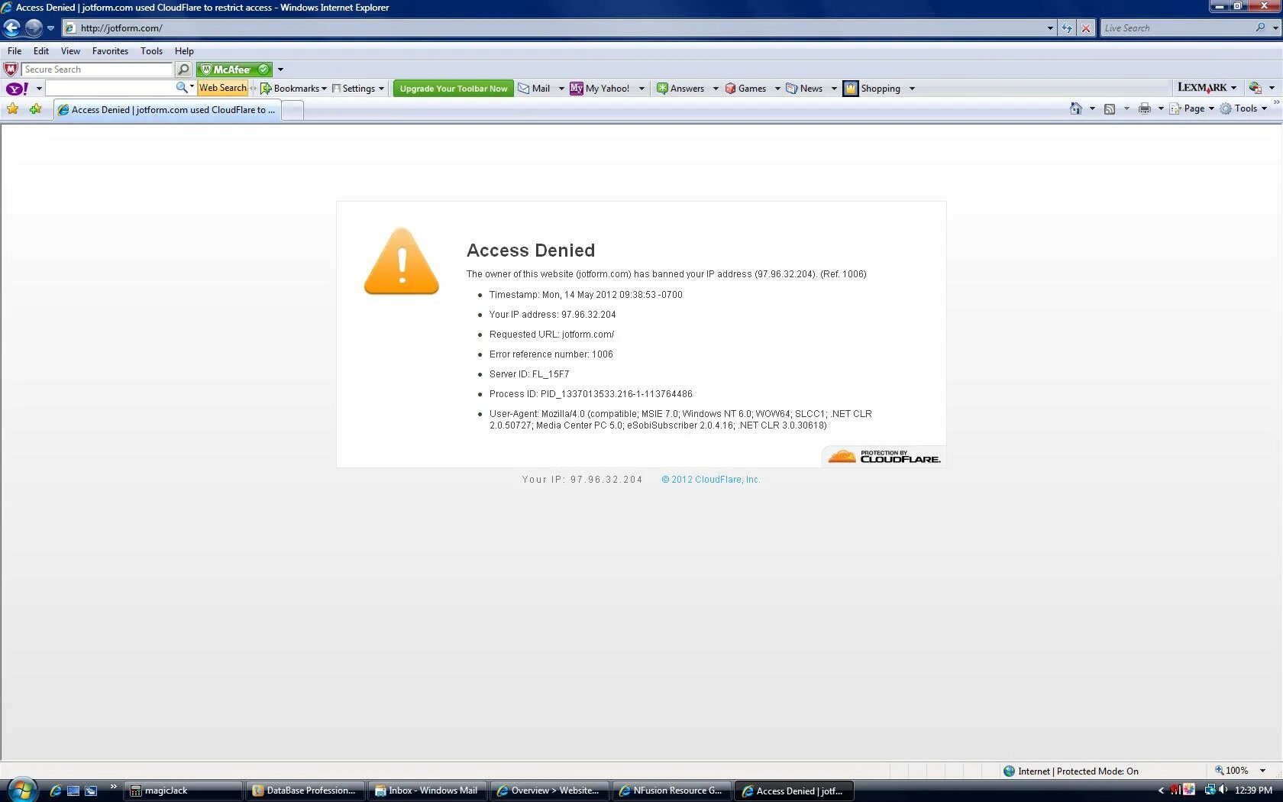Click Internet Protected Mode status entry
The image size is (1283, 802).
click(1071, 771)
